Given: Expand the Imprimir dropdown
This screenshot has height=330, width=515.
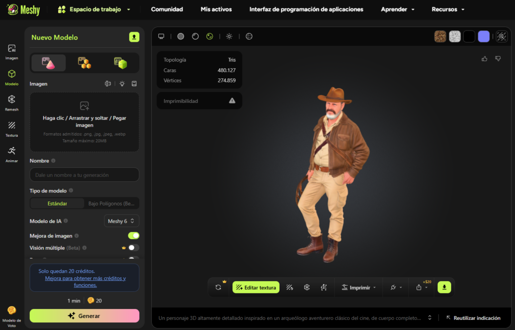Looking at the screenshot, I should coord(359,287).
